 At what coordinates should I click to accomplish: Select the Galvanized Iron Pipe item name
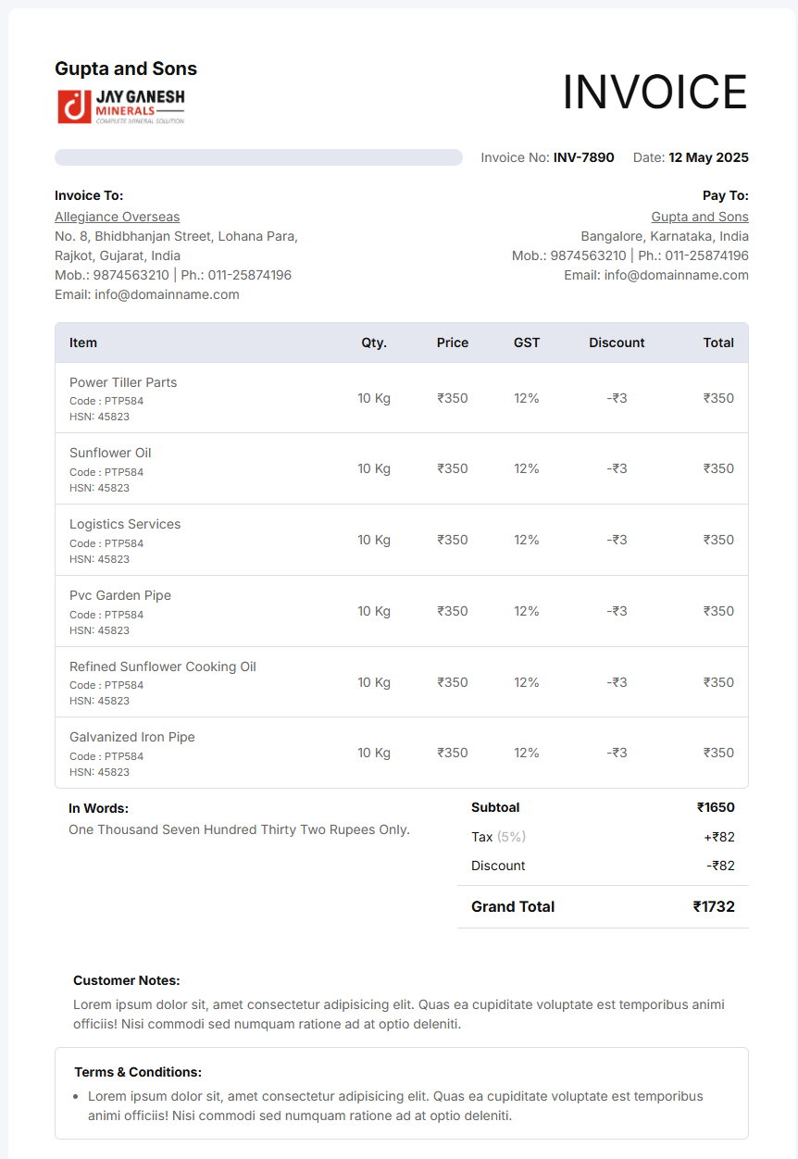pyautogui.click(x=132, y=737)
